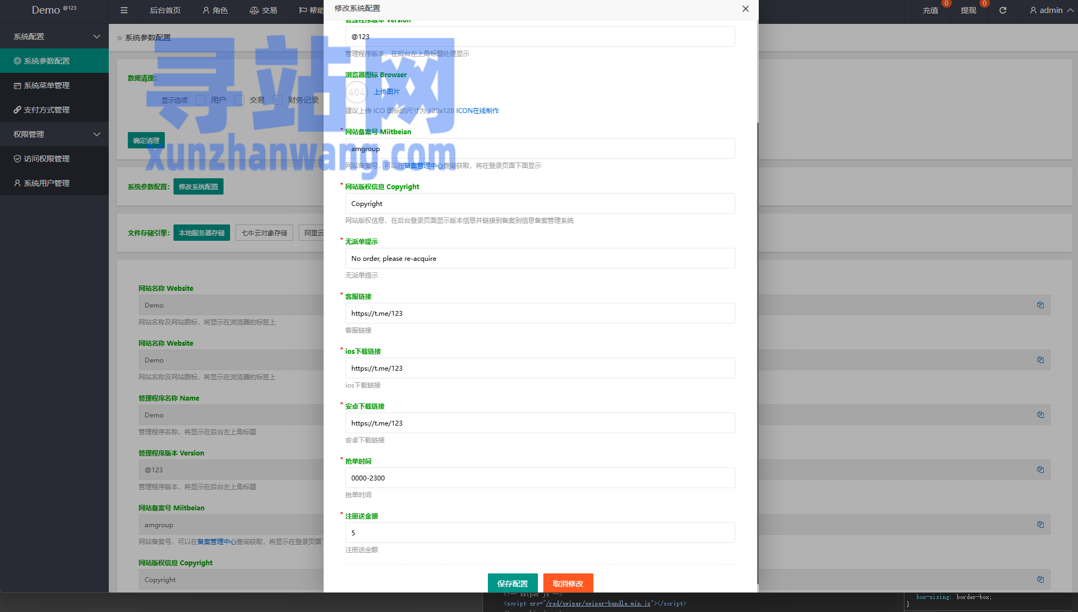Click the hamburger menu toggle icon

coord(124,10)
